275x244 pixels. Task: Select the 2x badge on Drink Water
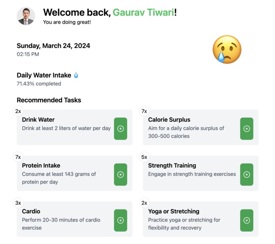tap(18, 111)
